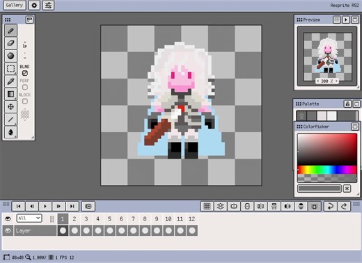Increase brush size with up arrow
The image size is (362, 263).
pyautogui.click(x=24, y=42)
